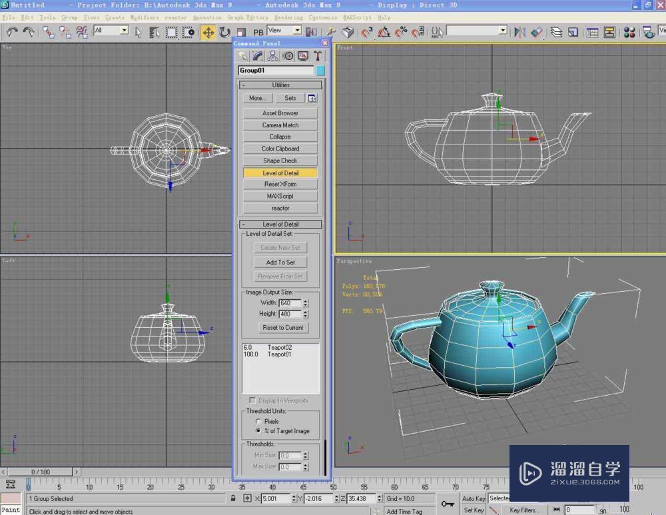Select the Pixels threshold unit radio button

click(257, 421)
